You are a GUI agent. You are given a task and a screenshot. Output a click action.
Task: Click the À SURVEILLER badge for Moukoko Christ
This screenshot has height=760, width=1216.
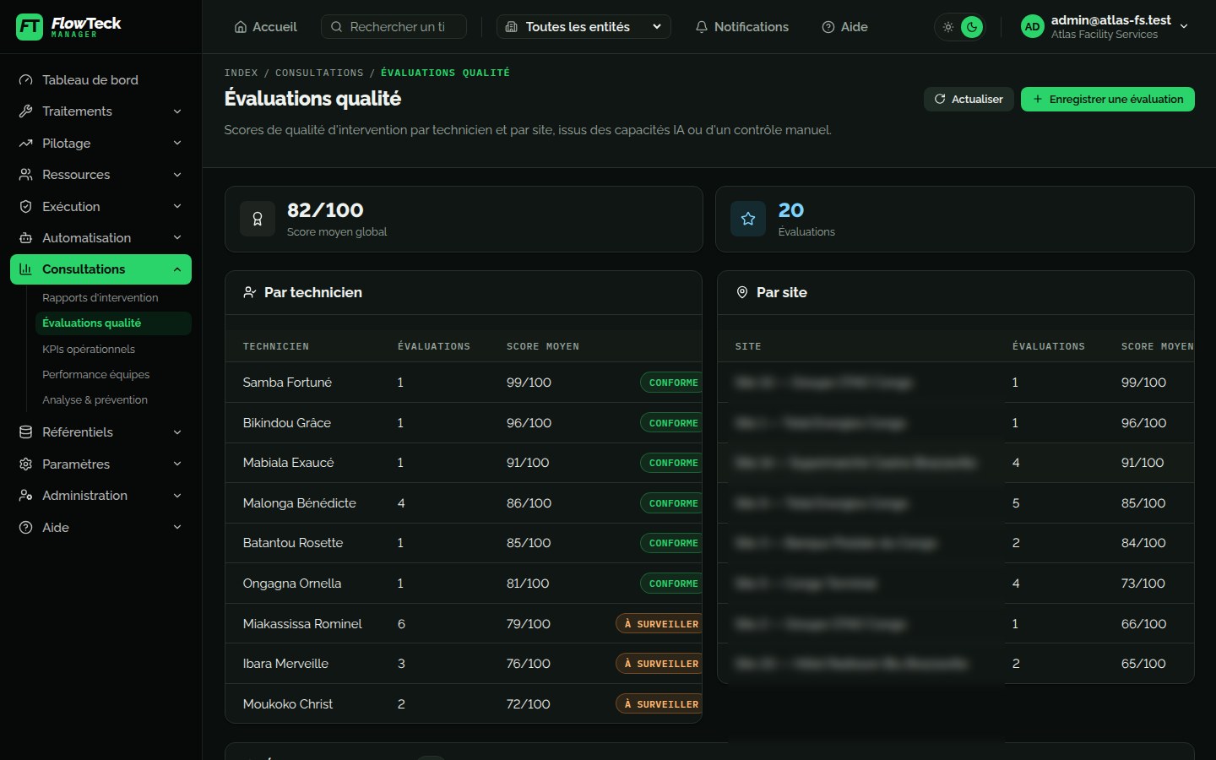pyautogui.click(x=659, y=704)
